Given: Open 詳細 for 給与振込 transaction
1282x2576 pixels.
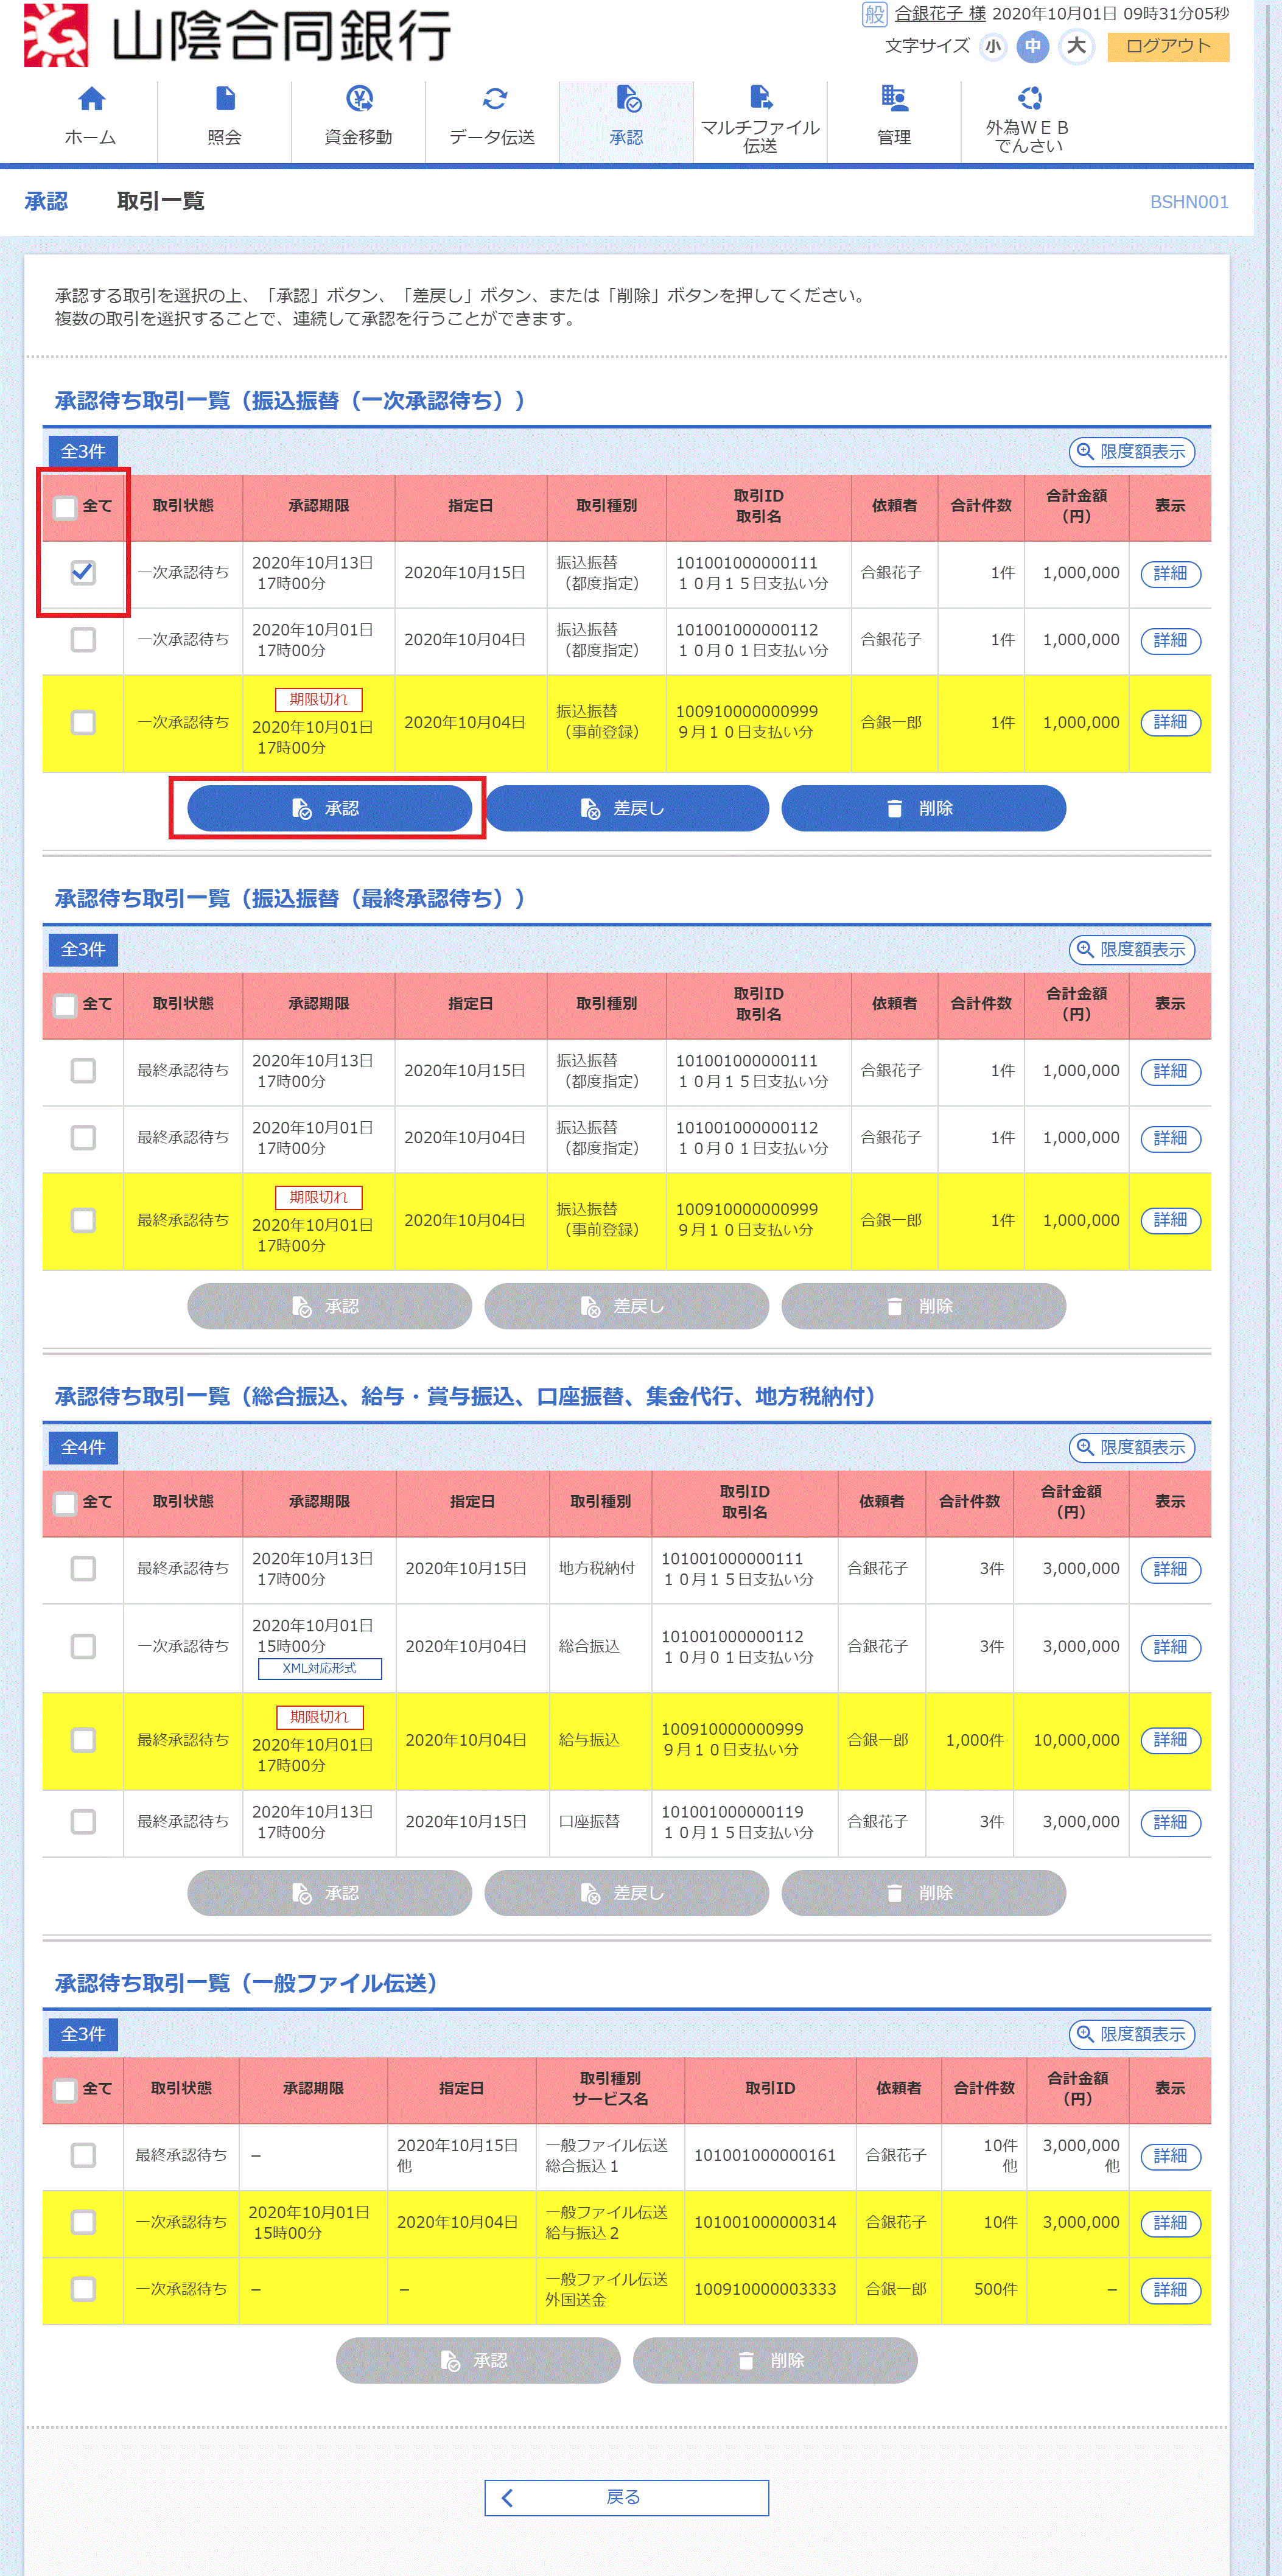Looking at the screenshot, I should pyautogui.click(x=1170, y=1741).
